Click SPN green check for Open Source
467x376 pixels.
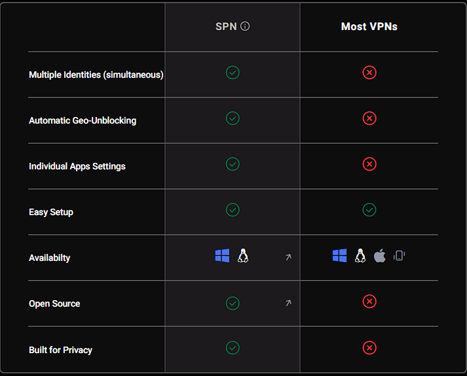(x=233, y=303)
